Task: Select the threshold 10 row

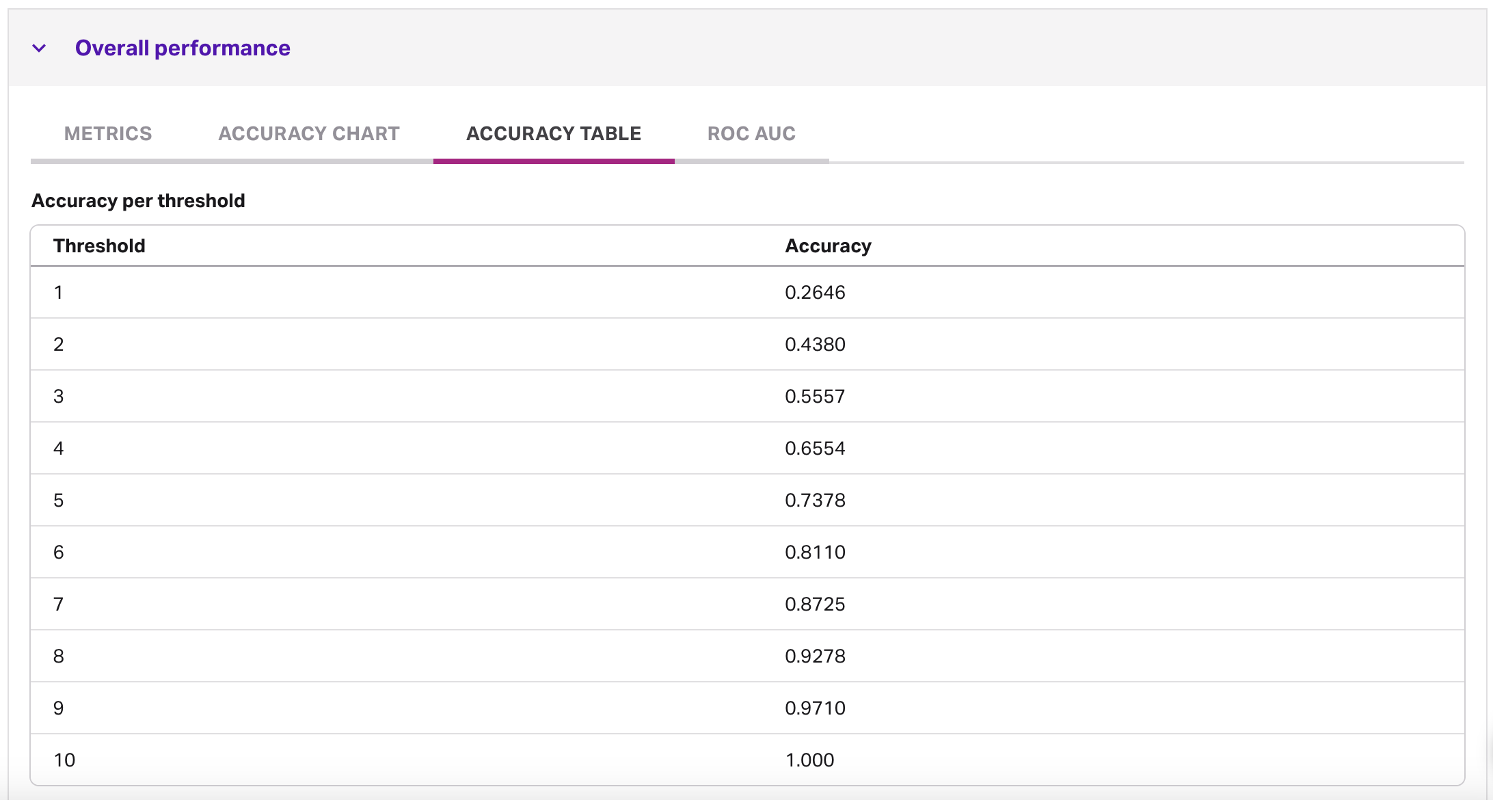Action: pos(64,760)
